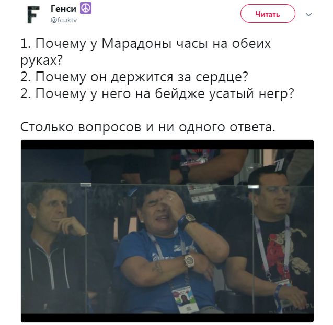Click the first question line about часы
Screen dimensions: 333x325
point(145,52)
